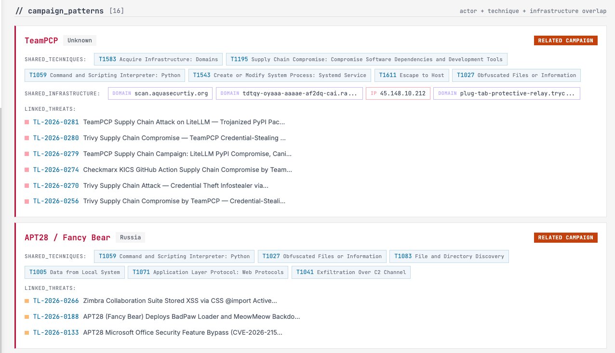Select the T1041 Exfiltration Over C2 Channel tag
Screen dimensions: 615x353
[x=351, y=272]
